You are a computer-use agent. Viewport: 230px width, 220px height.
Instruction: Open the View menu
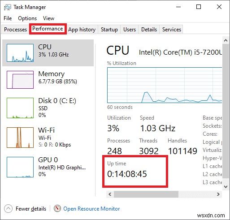(x=48, y=18)
